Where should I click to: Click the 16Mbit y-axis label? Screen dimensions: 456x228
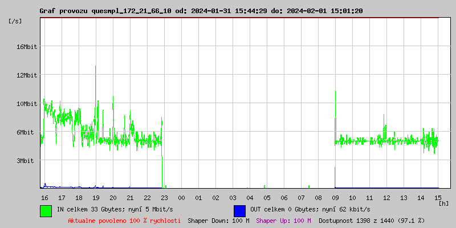click(x=27, y=47)
